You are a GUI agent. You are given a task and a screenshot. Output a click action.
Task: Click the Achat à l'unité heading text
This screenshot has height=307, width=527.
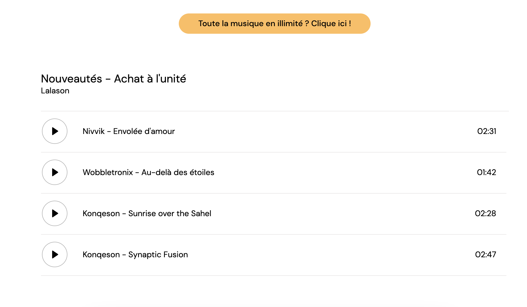click(150, 79)
